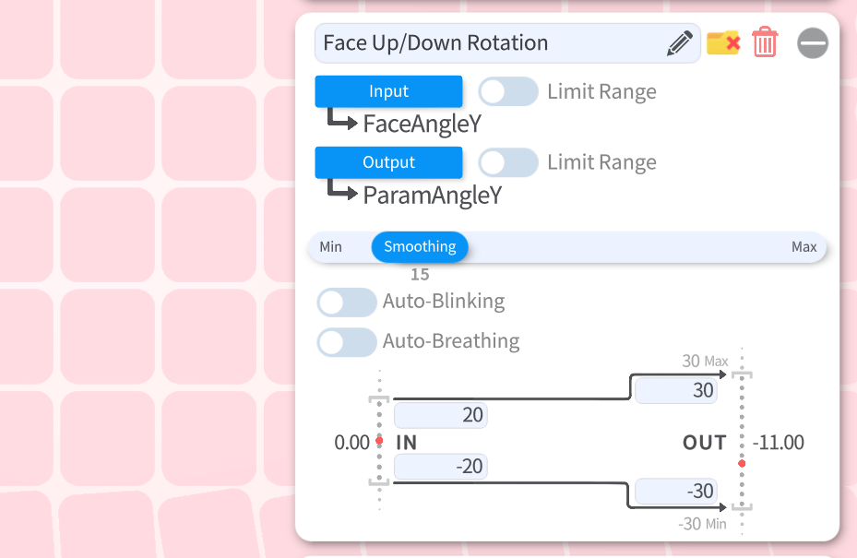The image size is (857, 558).
Task: Click the folder with red X icon
Action: (723, 42)
